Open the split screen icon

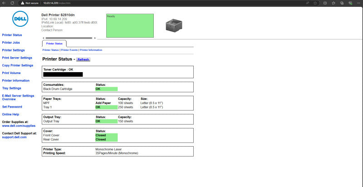325,3
